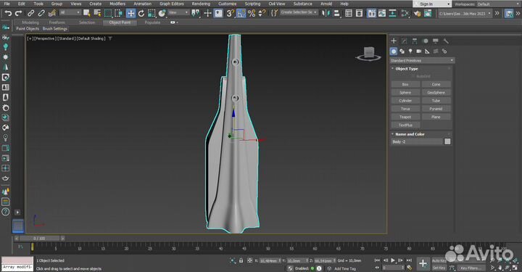Click the Undo arrow icon
This screenshot has height=272, width=522.
click(8, 13)
